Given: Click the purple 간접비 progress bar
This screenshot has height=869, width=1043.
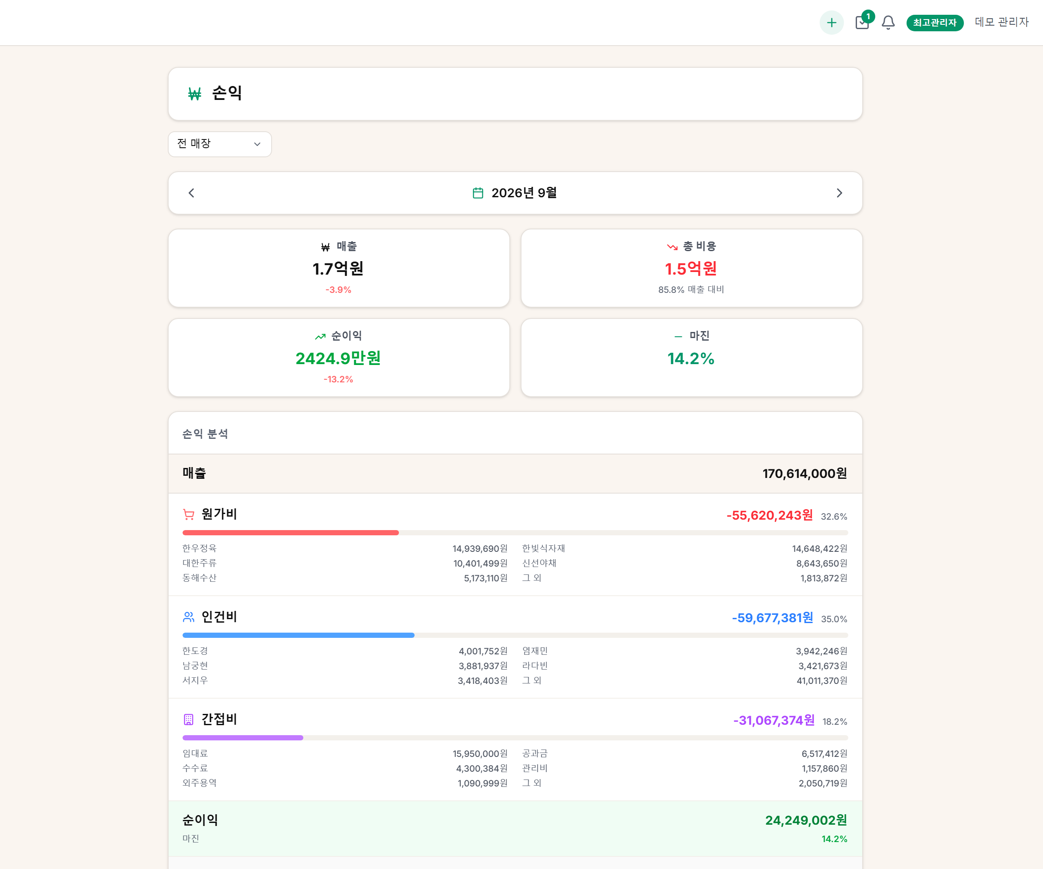Looking at the screenshot, I should click(243, 738).
